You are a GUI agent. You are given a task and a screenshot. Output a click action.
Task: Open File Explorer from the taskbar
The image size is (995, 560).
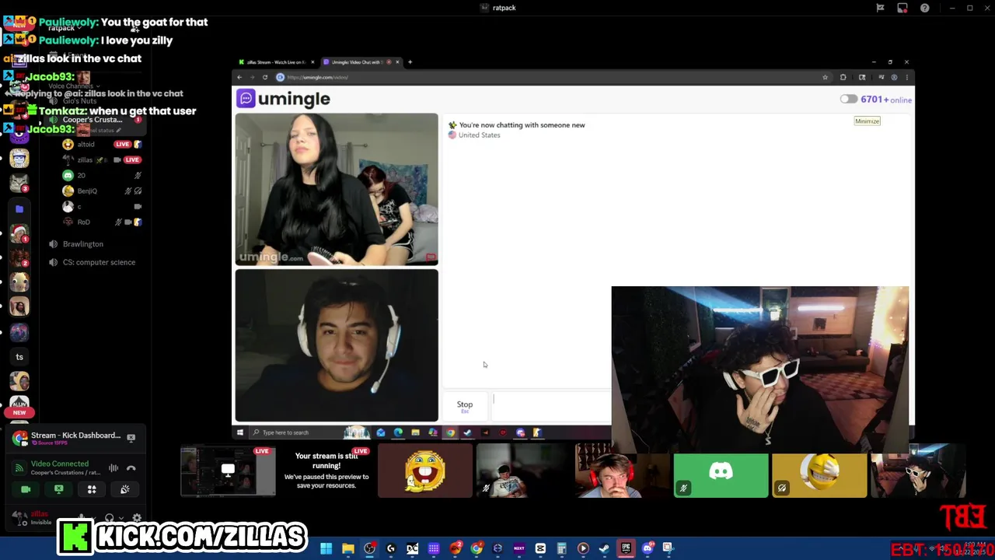pos(348,548)
